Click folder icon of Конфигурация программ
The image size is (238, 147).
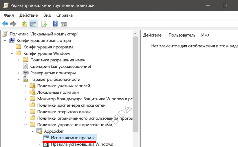[19, 47]
